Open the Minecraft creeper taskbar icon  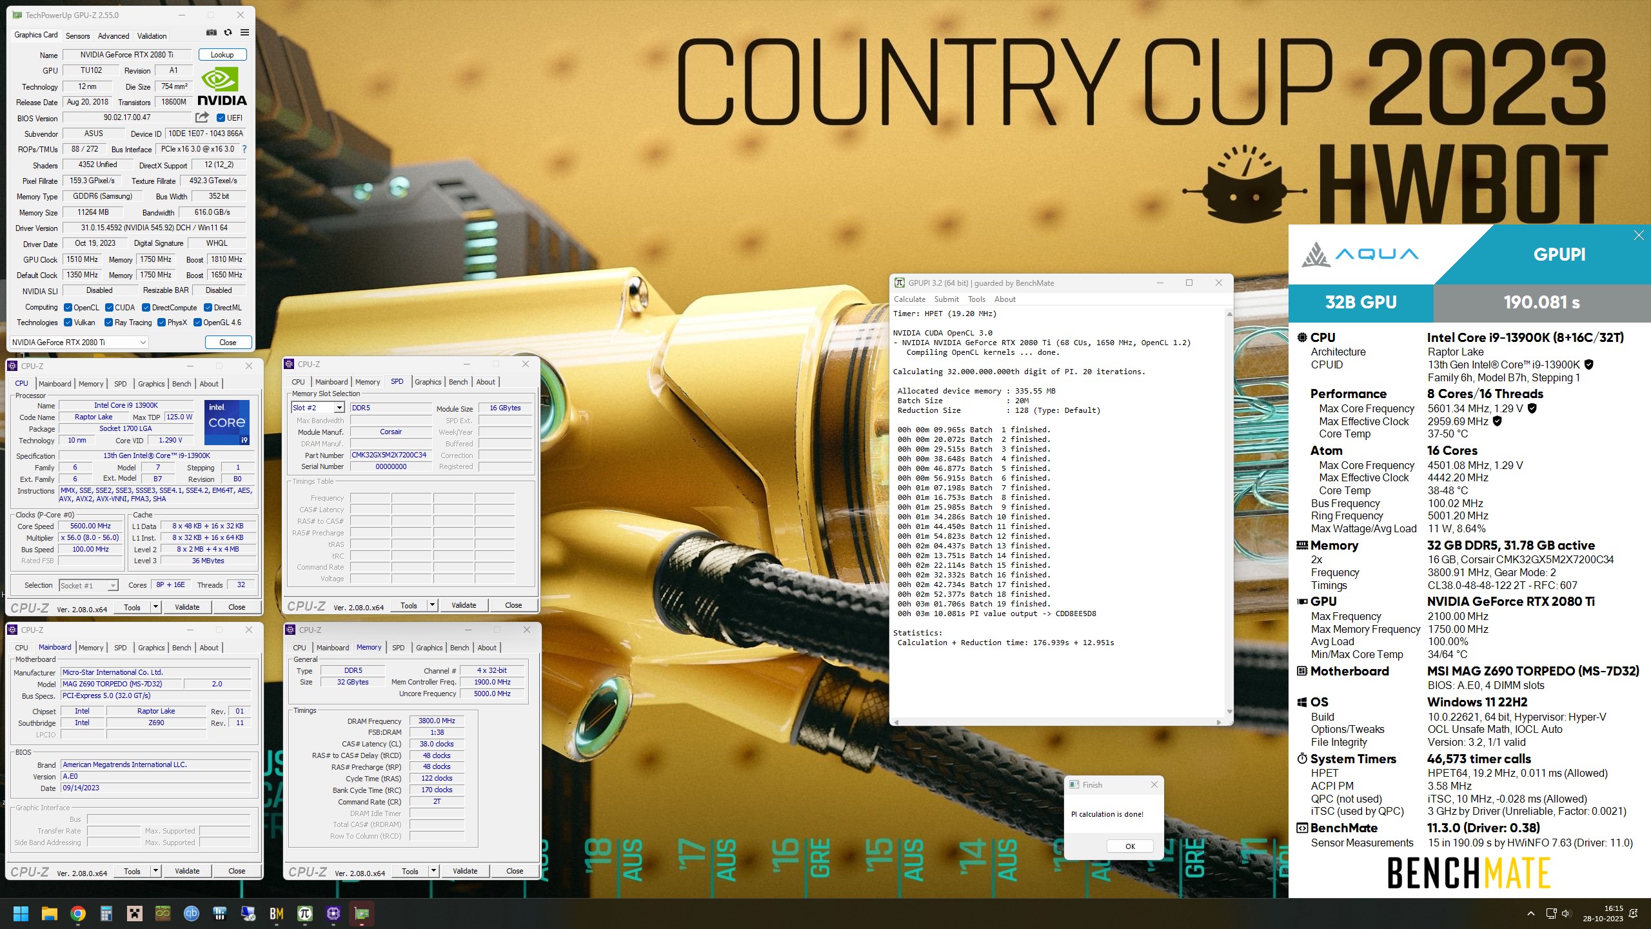[134, 914]
